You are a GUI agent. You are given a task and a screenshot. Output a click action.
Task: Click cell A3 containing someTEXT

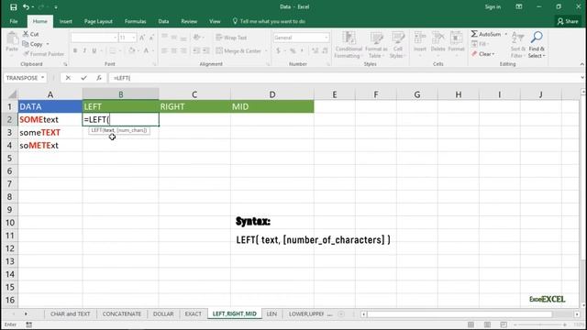(x=50, y=132)
